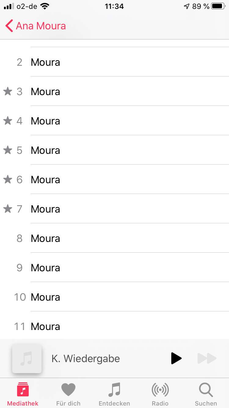Open the mini player album artwork thumbnail
229x408 pixels.
click(27, 358)
